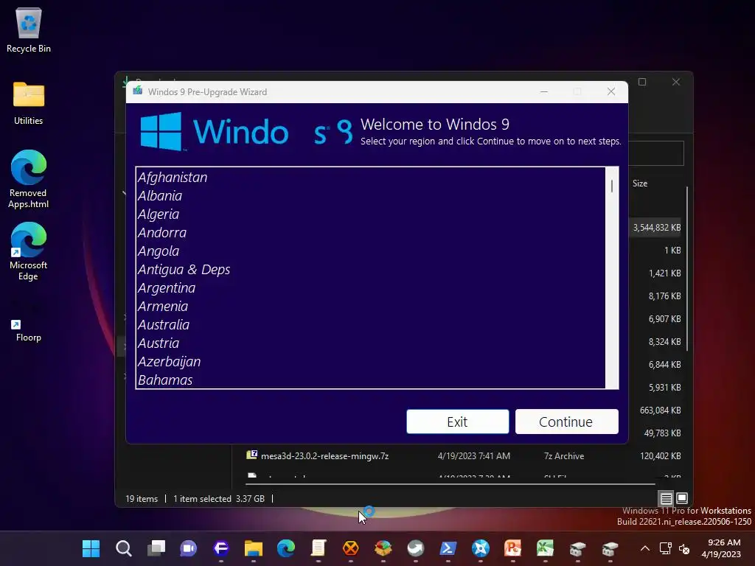This screenshot has height=566, width=755.
Task: Click the 663,084 KB size cell
Action: click(660, 410)
